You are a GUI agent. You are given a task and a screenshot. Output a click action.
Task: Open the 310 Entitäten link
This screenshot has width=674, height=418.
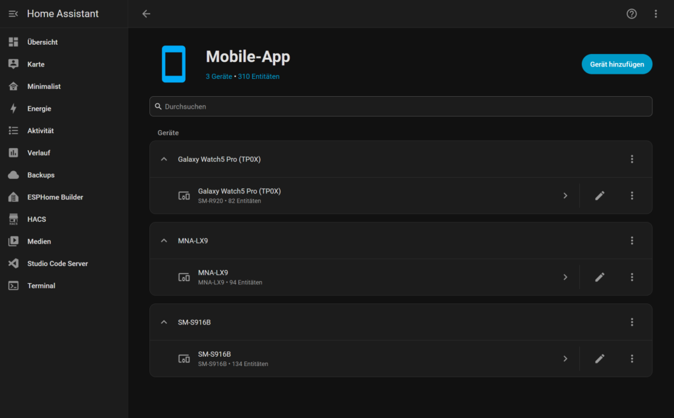tap(259, 76)
